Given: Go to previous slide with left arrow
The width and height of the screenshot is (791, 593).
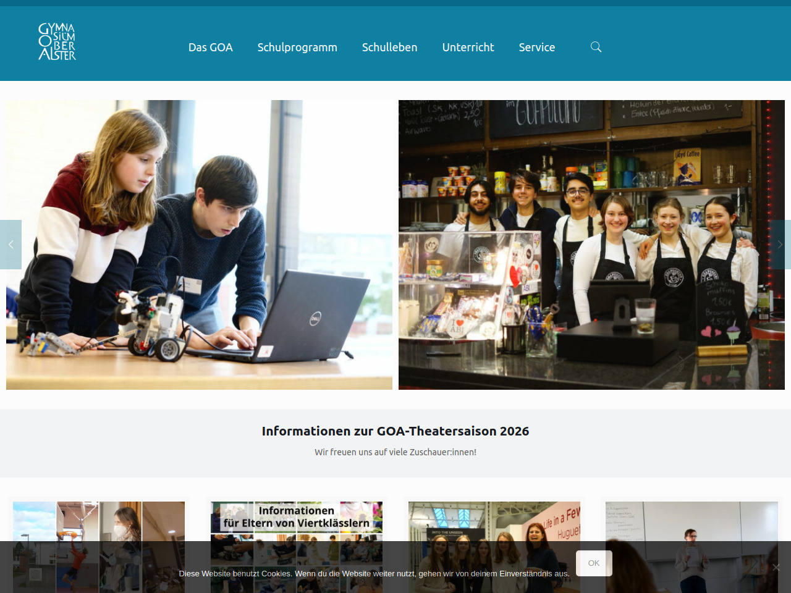Looking at the screenshot, I should pyautogui.click(x=11, y=245).
